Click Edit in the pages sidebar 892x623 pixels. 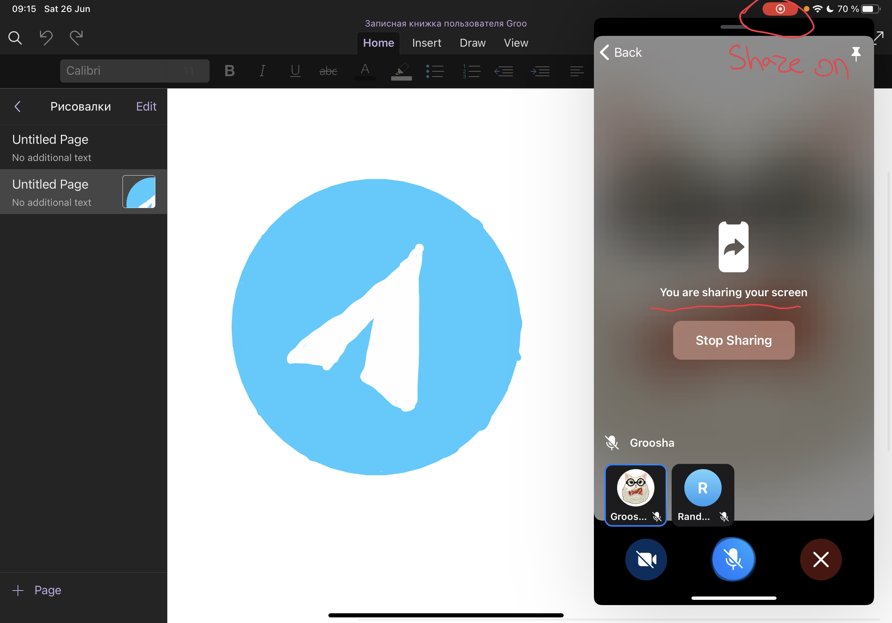coord(146,106)
